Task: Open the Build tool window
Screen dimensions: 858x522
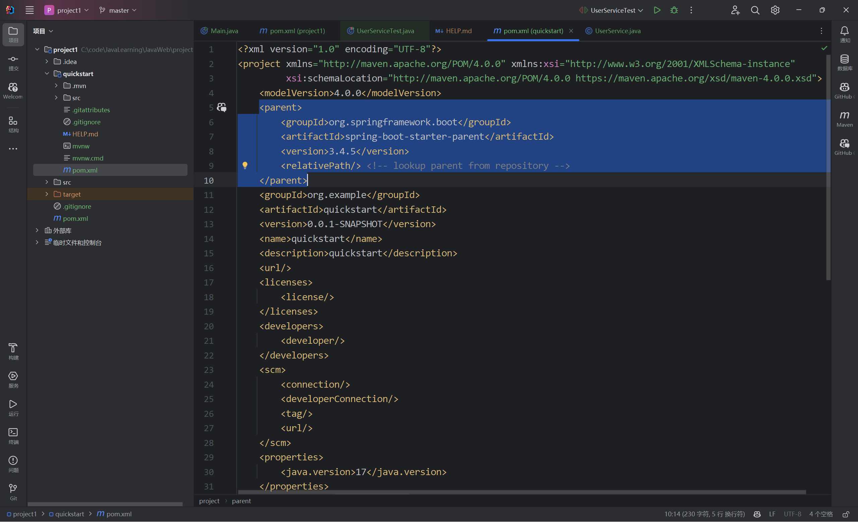Action: [13, 351]
